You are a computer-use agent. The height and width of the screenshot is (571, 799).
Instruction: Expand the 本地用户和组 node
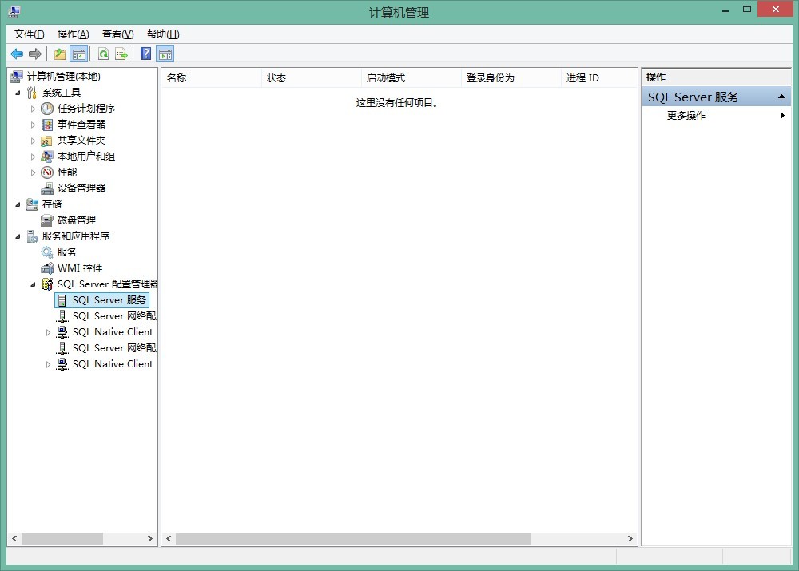[x=33, y=157]
